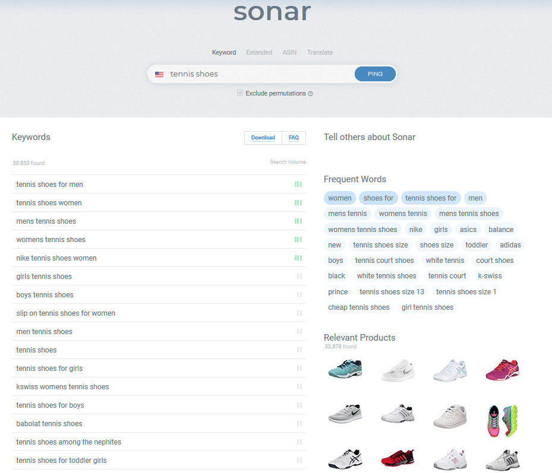Select the 'women' frequent word tag

click(x=340, y=198)
